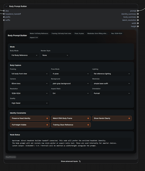Click the Framing: full body front view chip
Image resolution: width=145 pixels, height=171 pixels.
click(61, 34)
